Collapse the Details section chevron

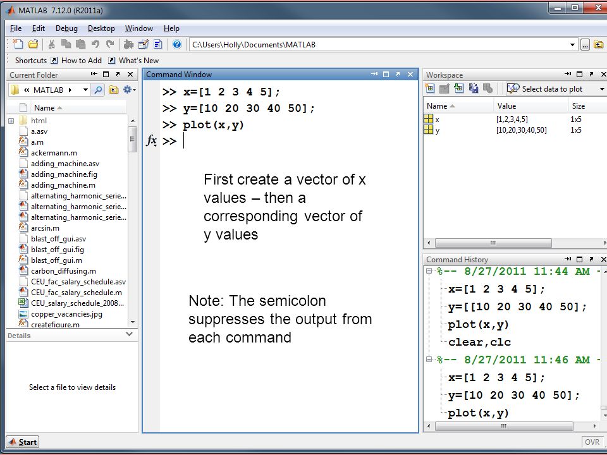coord(129,334)
